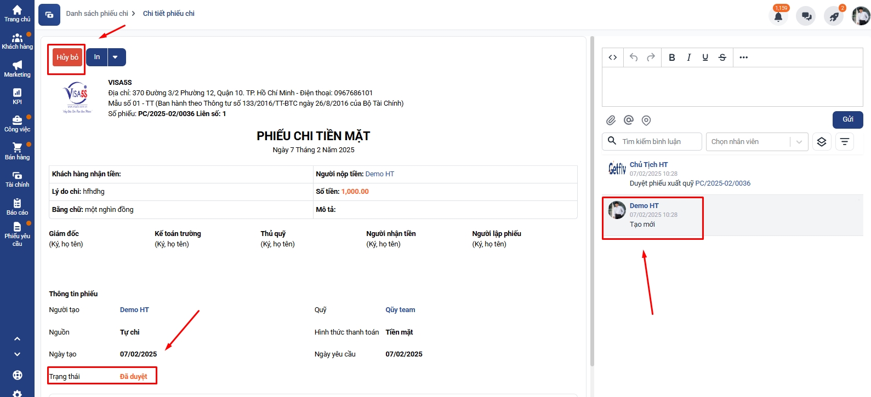Viewport: 871px width, 397px height.
Task: Add location with the pin icon
Action: pos(646,120)
